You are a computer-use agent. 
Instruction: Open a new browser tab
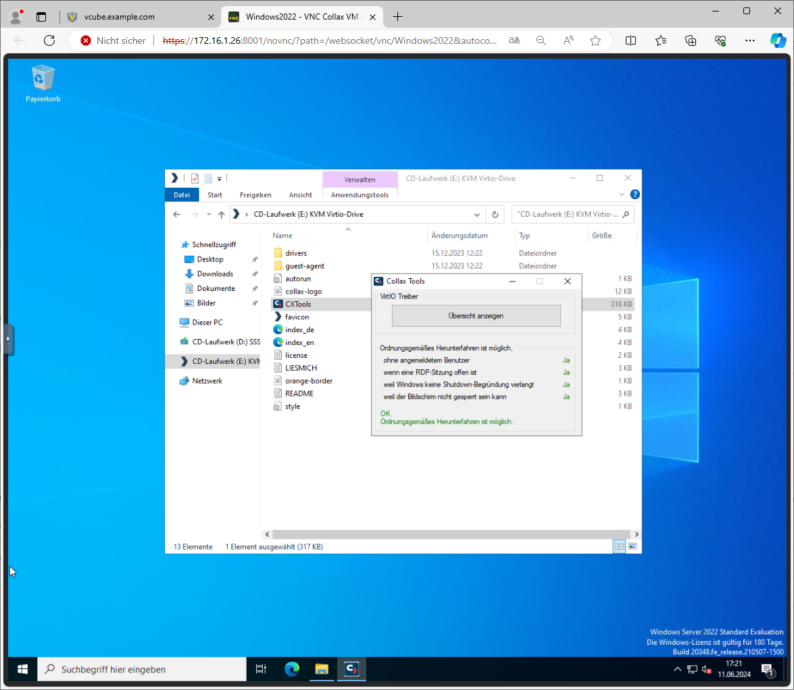coord(397,17)
